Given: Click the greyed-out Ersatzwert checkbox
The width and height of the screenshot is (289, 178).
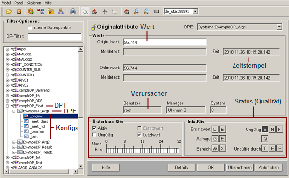Looking at the screenshot, I should (139, 128).
